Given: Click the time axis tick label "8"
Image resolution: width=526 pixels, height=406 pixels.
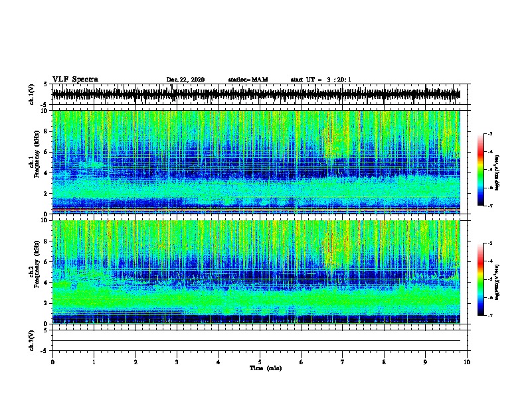Looking at the screenshot, I should coord(384,362).
